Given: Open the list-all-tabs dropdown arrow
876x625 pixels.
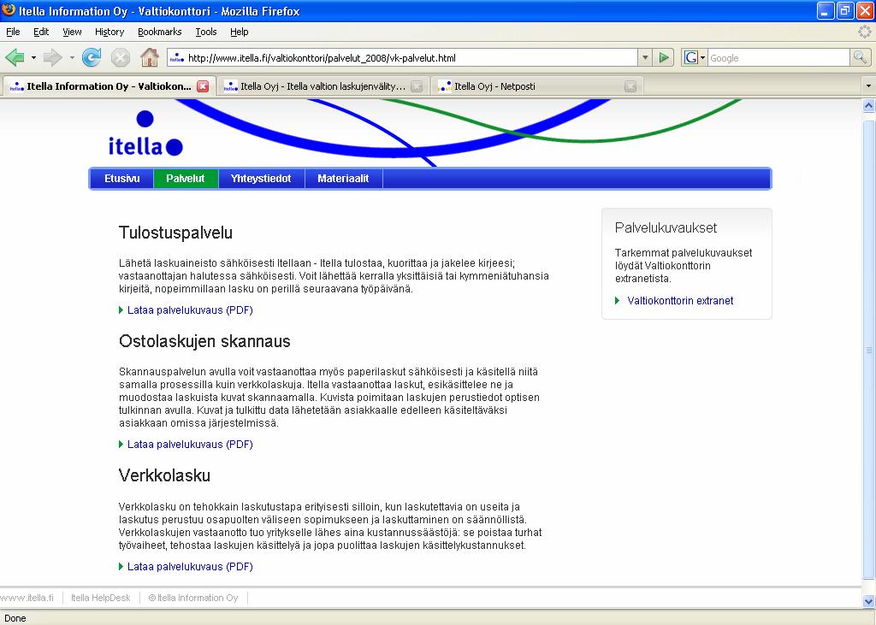Looking at the screenshot, I should click(868, 86).
